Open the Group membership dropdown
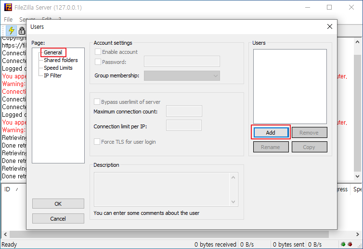Viewport: 363px width, 249px height. coord(182,75)
